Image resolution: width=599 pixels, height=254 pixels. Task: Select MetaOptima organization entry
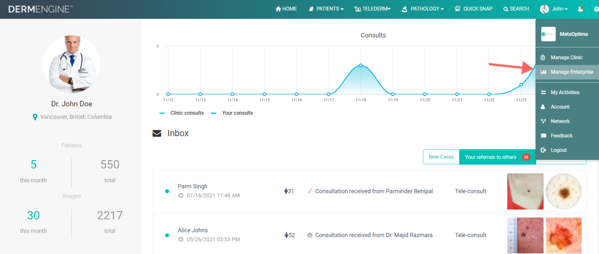tap(567, 34)
